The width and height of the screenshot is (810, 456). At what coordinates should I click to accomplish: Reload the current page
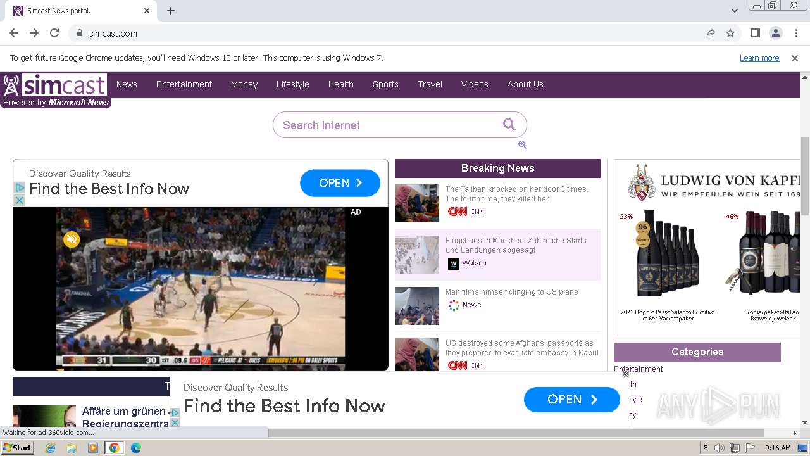[x=54, y=33]
